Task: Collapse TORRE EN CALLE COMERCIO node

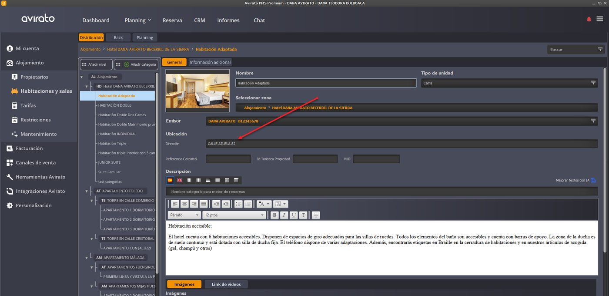Action: click(x=91, y=201)
